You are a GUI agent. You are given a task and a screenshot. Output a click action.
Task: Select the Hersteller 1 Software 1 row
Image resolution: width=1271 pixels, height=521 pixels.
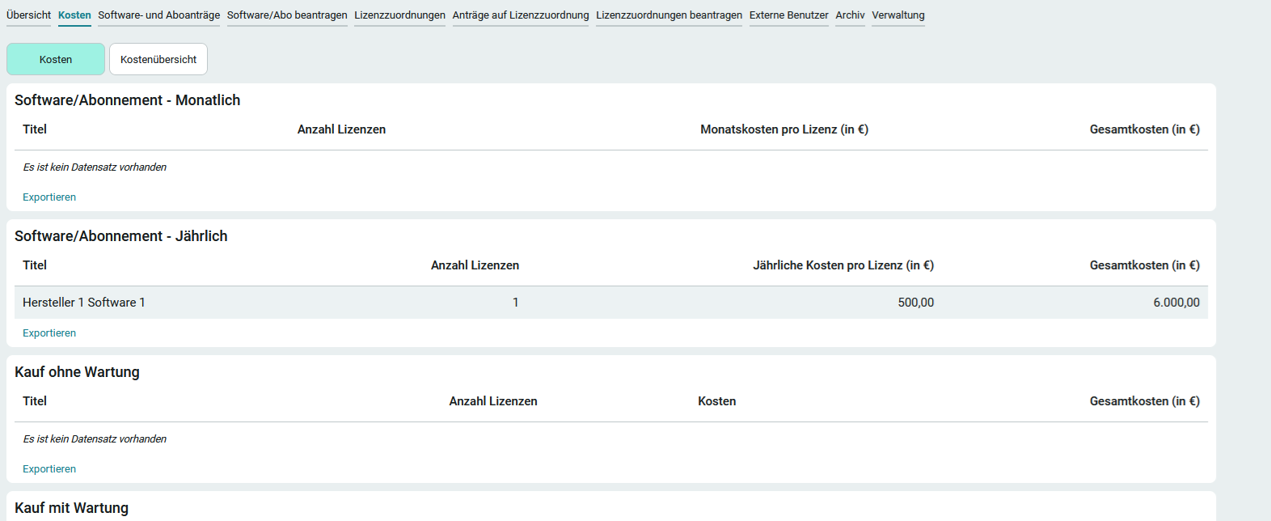click(x=84, y=303)
